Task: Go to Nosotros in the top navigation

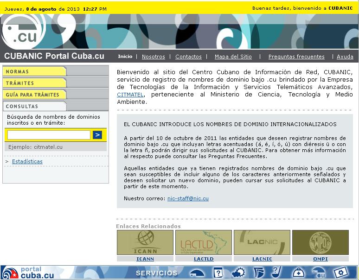Action: 153,57
